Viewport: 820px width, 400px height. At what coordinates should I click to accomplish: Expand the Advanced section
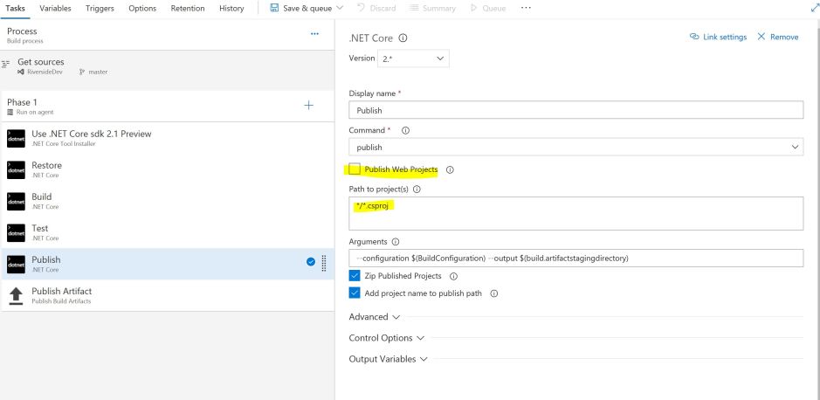pyautogui.click(x=375, y=317)
